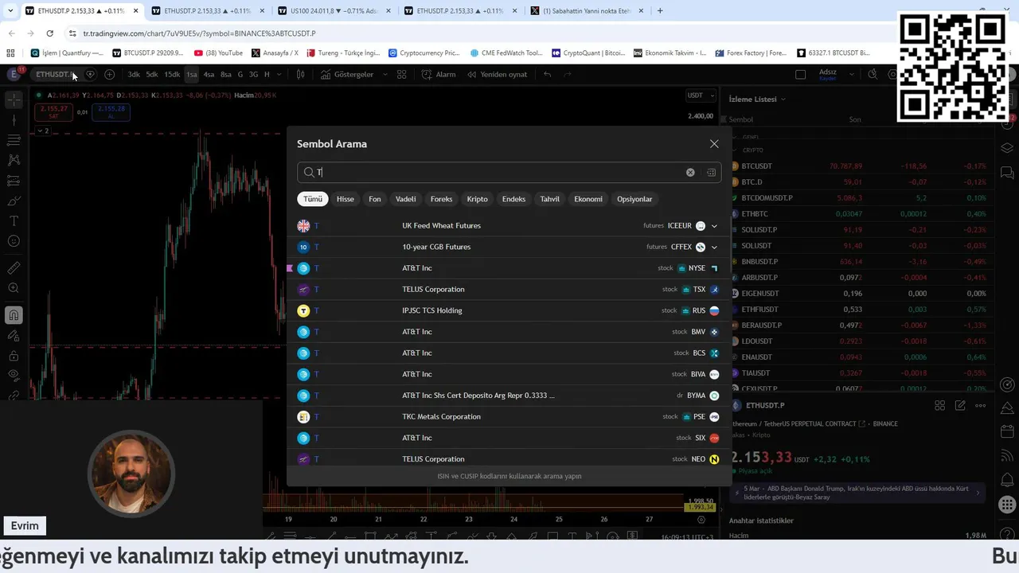
Task: Select the forecasting and measurement tool
Action: [x=14, y=181]
